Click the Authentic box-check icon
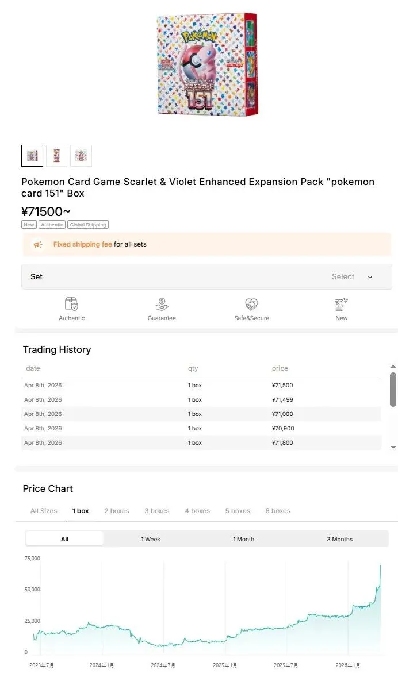398x685 pixels. [x=72, y=304]
